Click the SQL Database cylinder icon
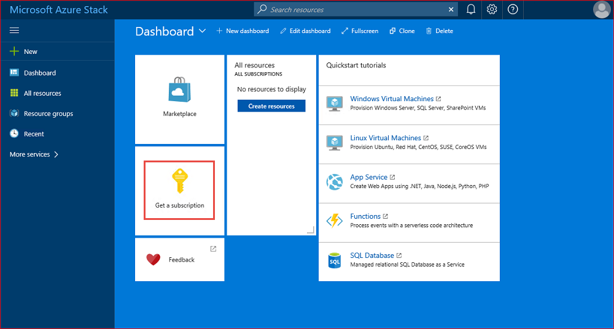Screen dimensions: 614x329 [x=335, y=260]
